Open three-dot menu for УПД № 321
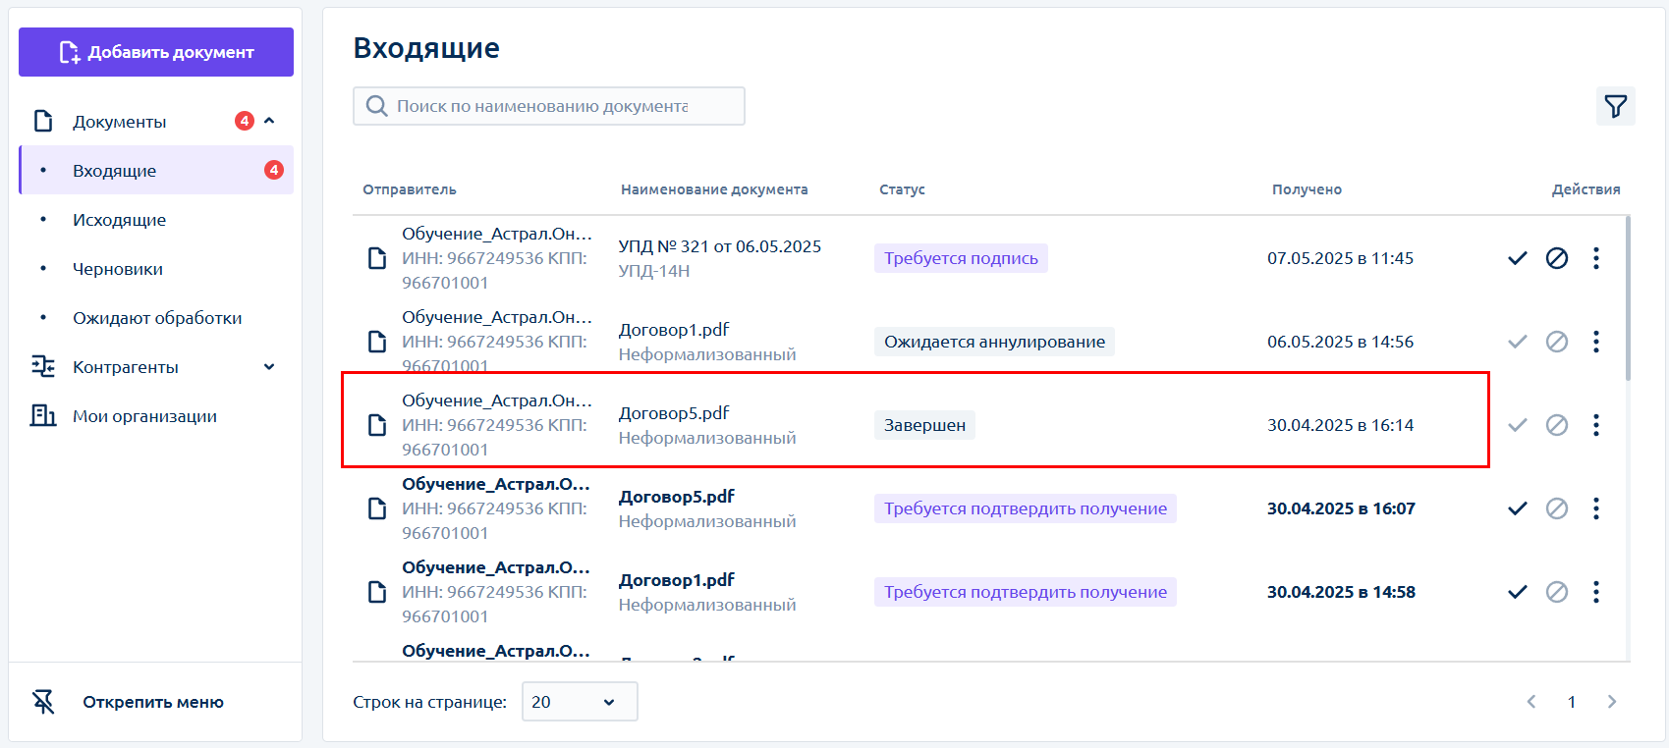Image resolution: width=1669 pixels, height=748 pixels. pyautogui.click(x=1595, y=258)
